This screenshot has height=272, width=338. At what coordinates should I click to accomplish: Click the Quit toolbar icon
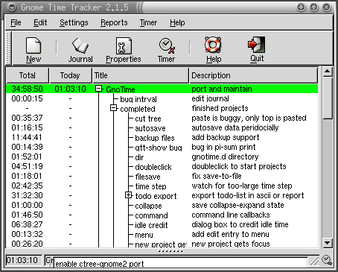257,45
